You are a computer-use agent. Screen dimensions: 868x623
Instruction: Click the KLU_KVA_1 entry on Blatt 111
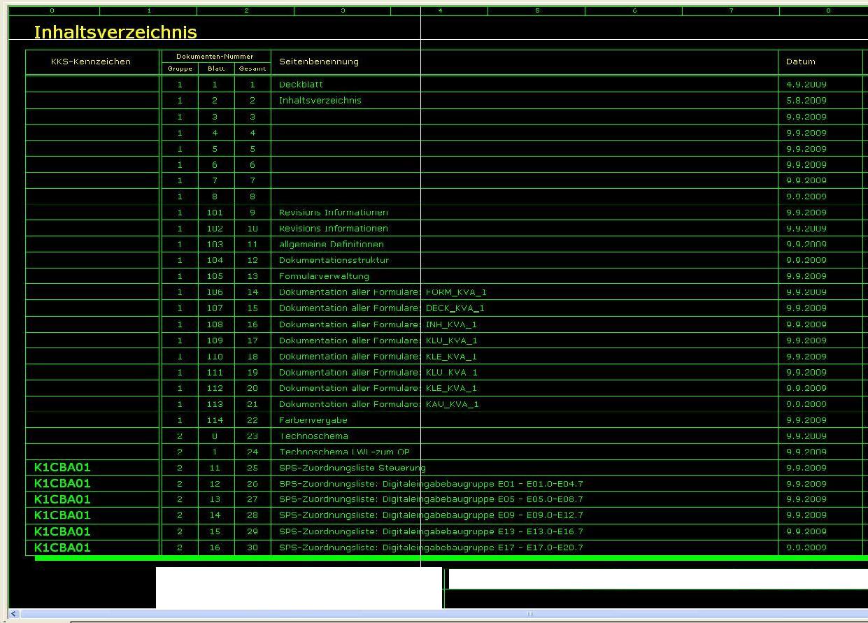pos(378,373)
